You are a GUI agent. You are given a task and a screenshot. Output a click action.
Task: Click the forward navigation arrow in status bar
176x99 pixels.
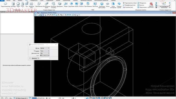[6, 98]
